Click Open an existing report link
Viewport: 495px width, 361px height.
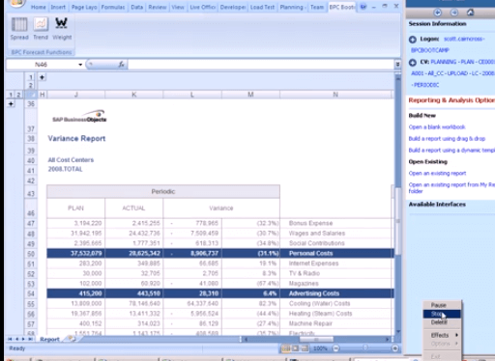pyautogui.click(x=437, y=174)
